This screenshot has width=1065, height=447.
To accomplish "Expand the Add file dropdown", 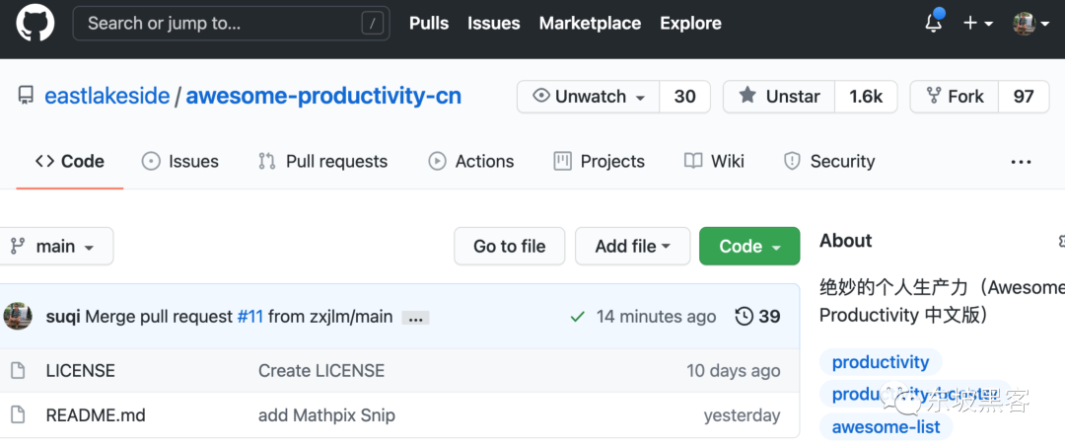I will coord(632,247).
